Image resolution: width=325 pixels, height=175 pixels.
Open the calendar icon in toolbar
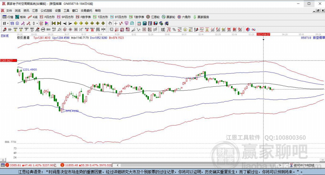[139, 23]
